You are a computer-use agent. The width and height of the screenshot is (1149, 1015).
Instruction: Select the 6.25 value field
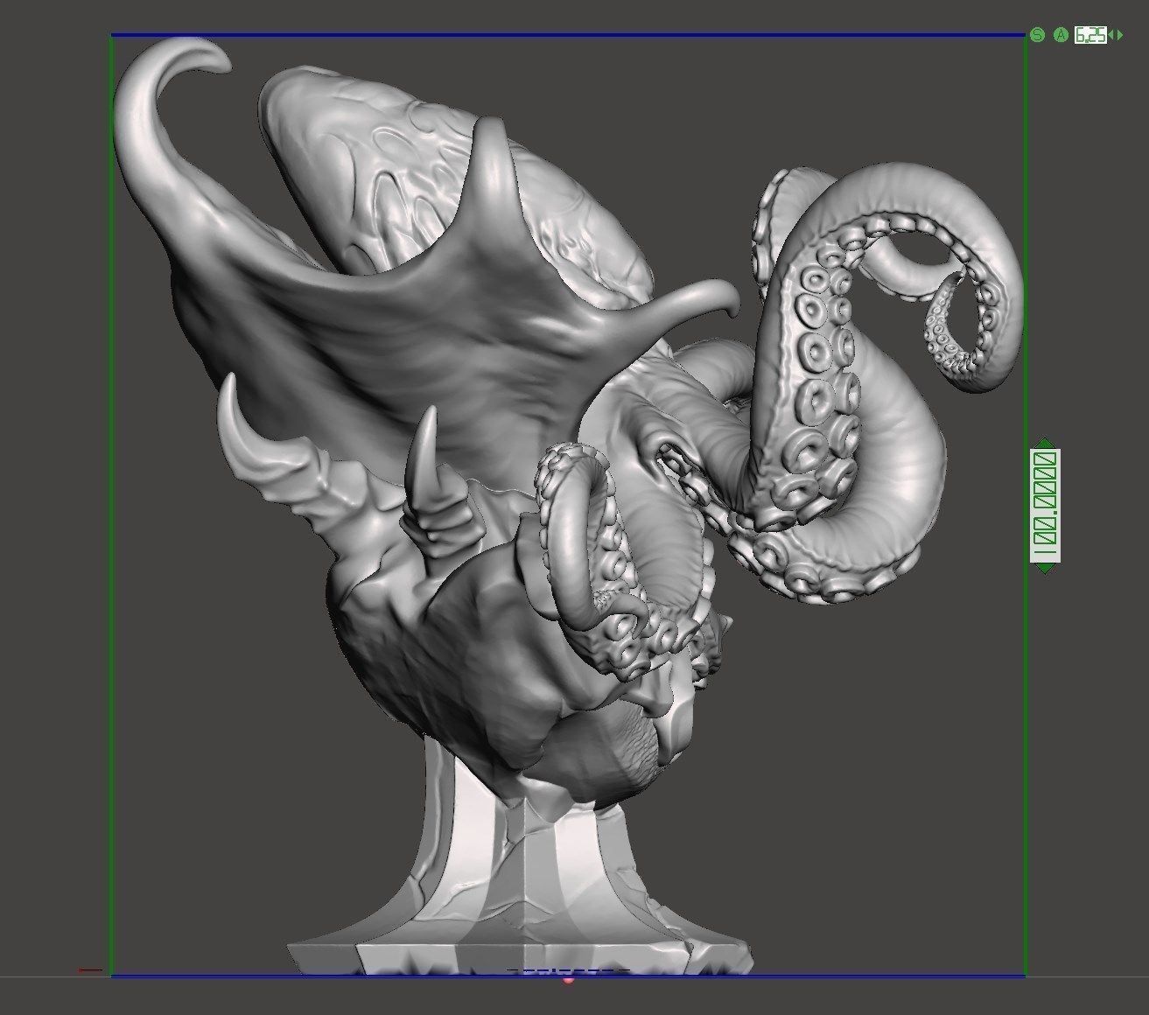(x=1090, y=35)
